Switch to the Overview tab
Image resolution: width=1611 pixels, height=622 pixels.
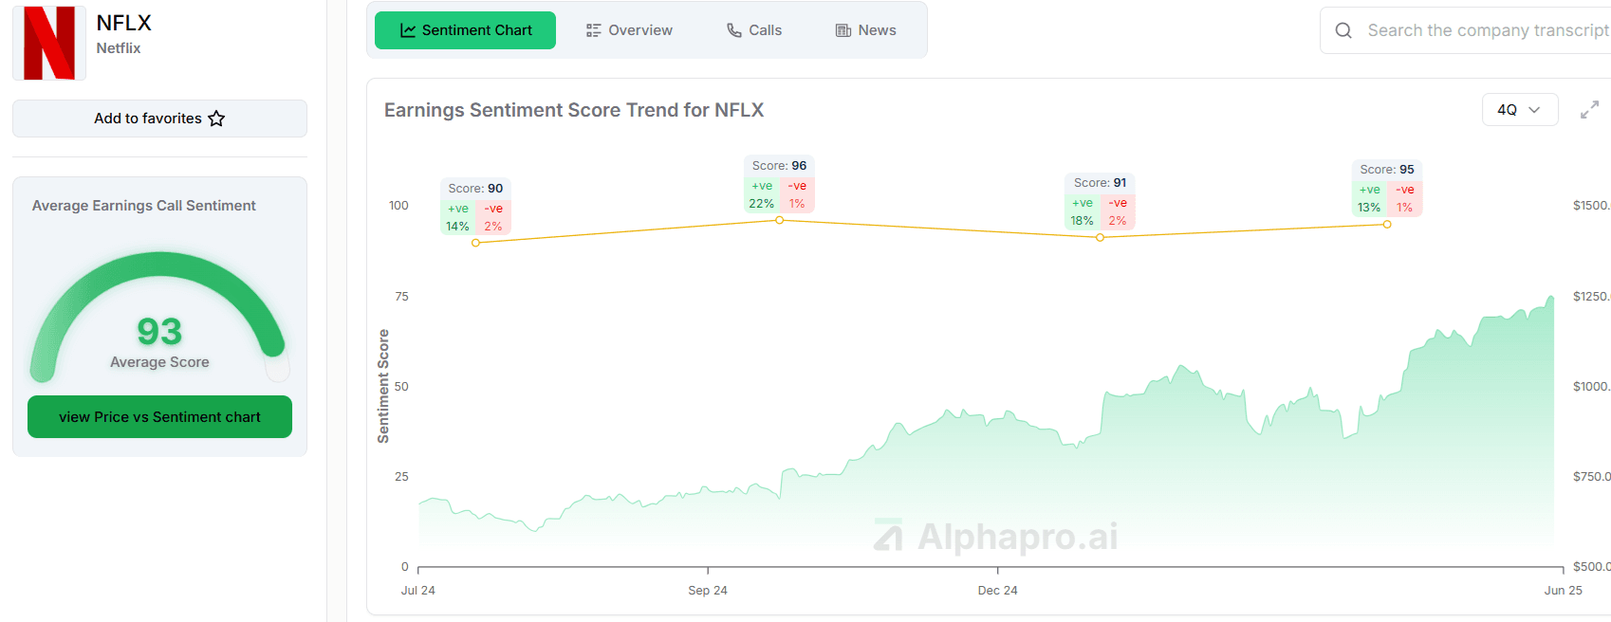point(629,30)
